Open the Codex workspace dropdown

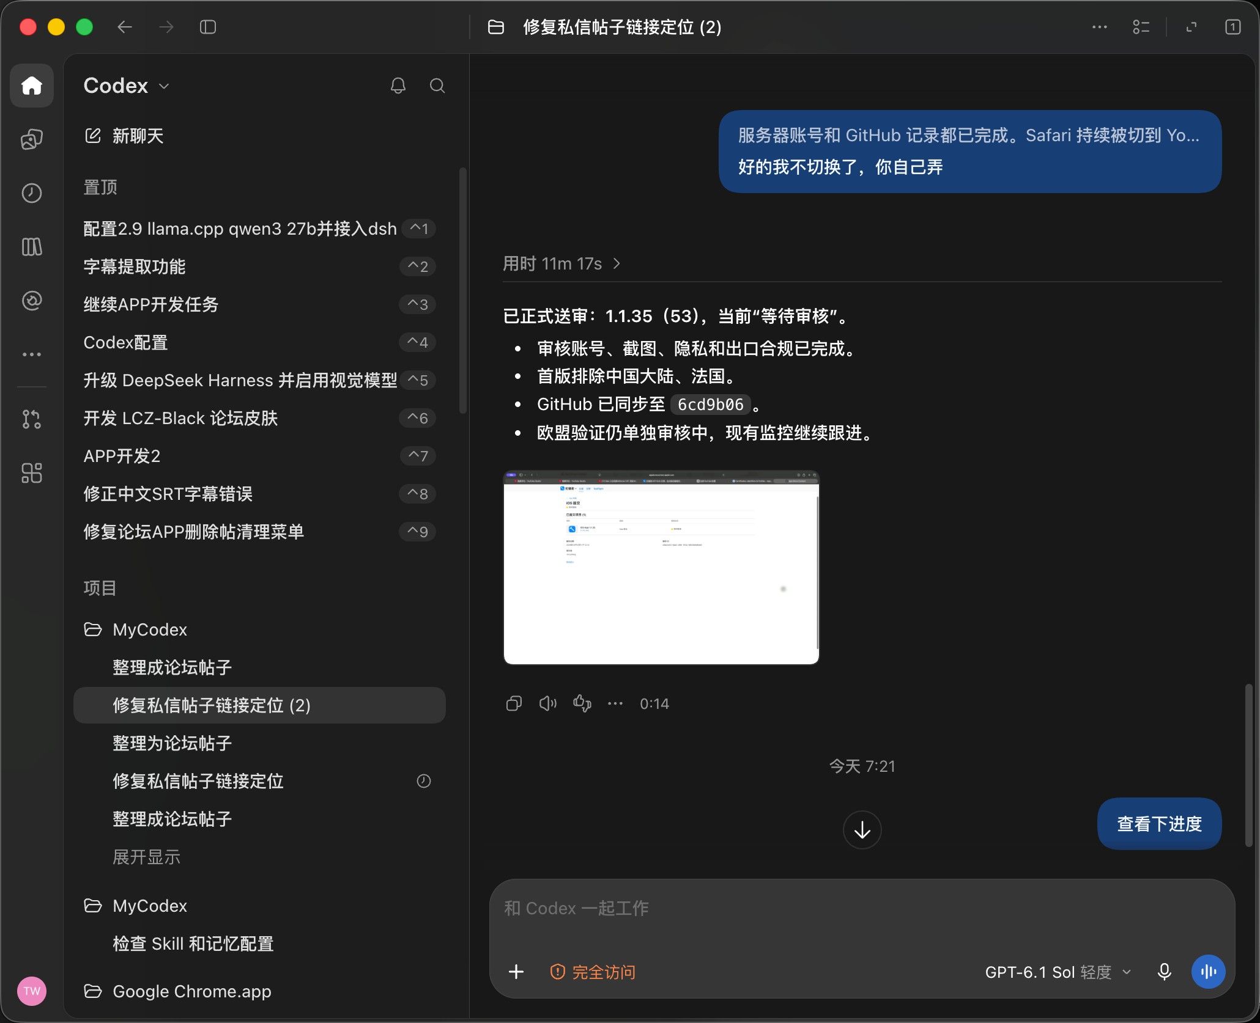click(127, 86)
